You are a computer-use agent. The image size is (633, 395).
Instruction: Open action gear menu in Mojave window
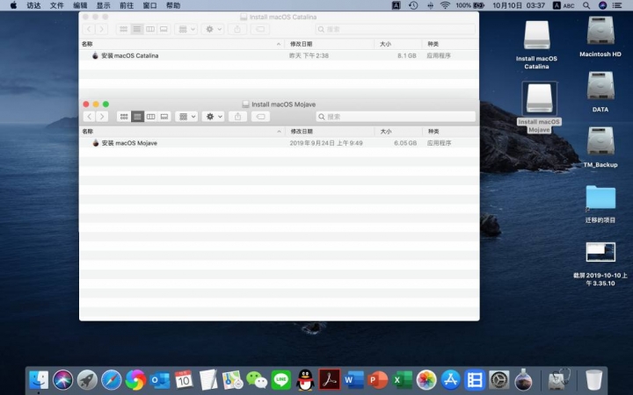coord(213,117)
